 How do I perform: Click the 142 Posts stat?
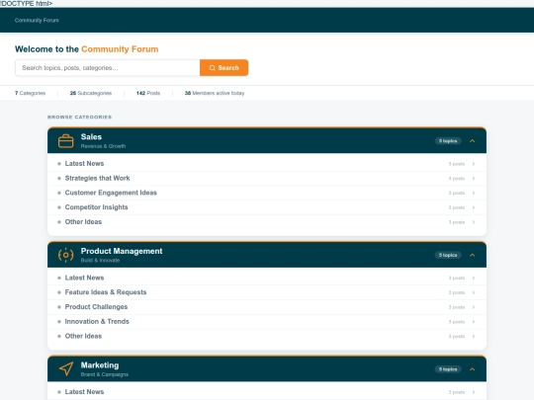tap(148, 93)
